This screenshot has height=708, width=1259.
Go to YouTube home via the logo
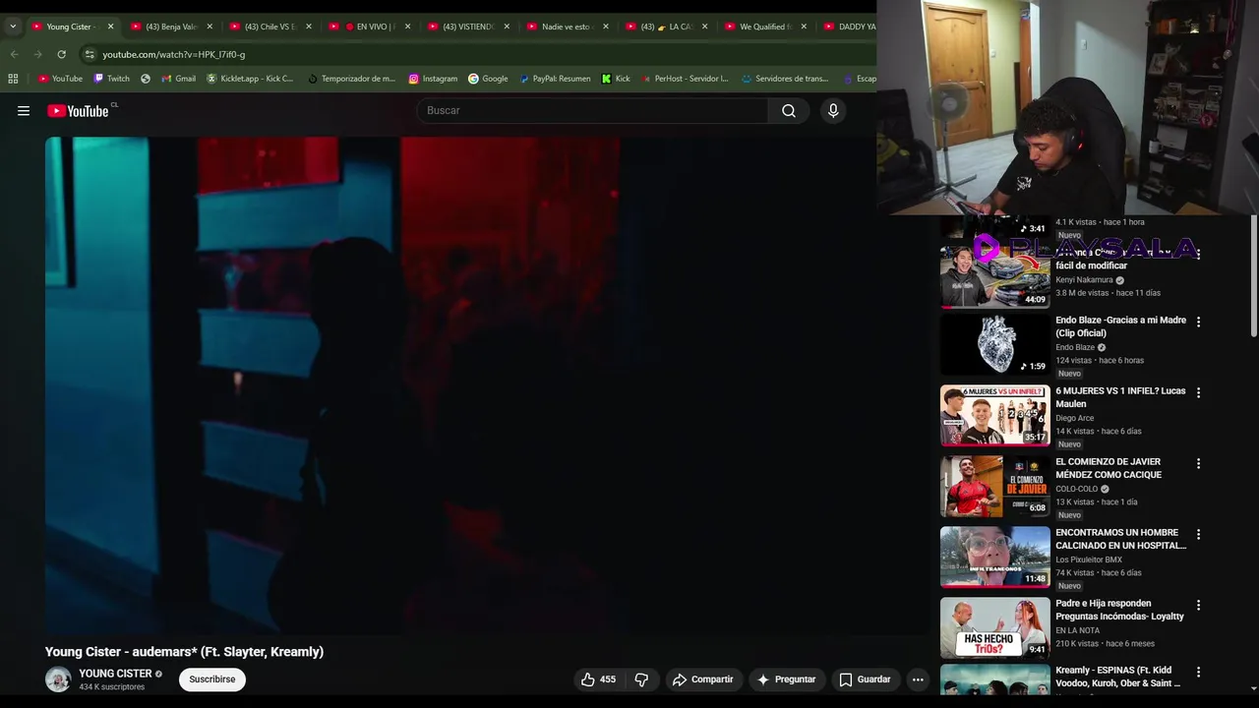point(78,111)
